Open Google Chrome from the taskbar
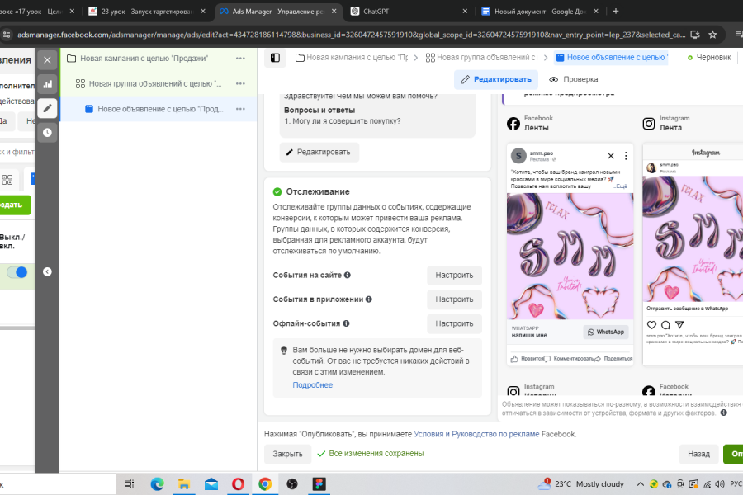The height and width of the screenshot is (495, 743). pos(265,484)
